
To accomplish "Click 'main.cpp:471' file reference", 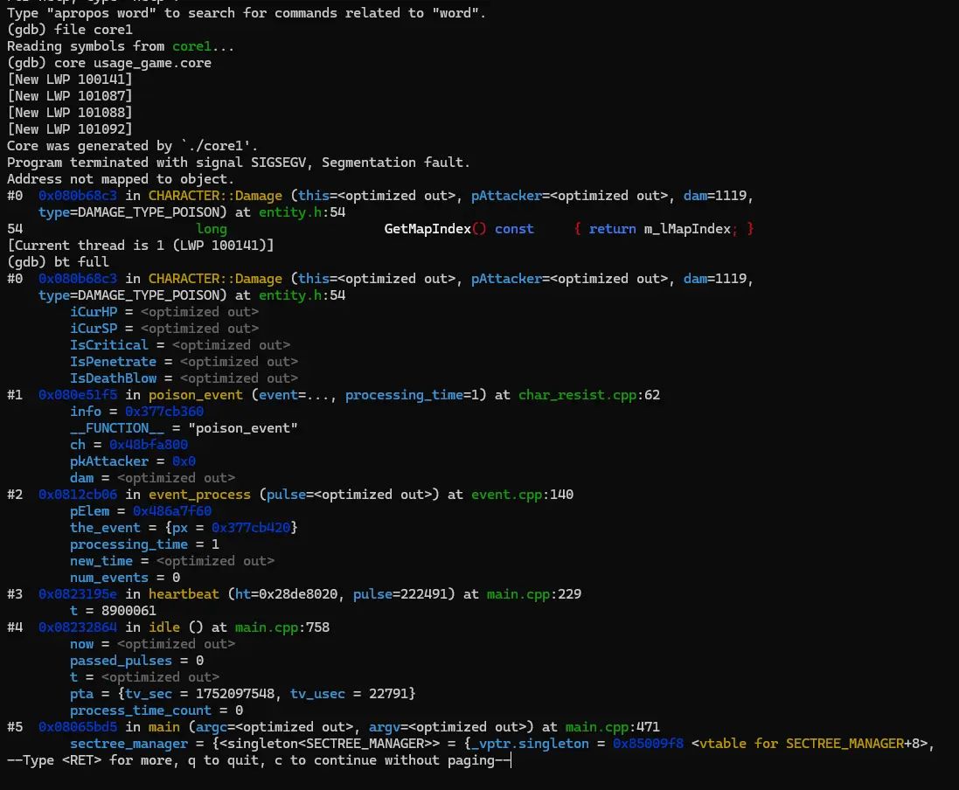I will (613, 726).
